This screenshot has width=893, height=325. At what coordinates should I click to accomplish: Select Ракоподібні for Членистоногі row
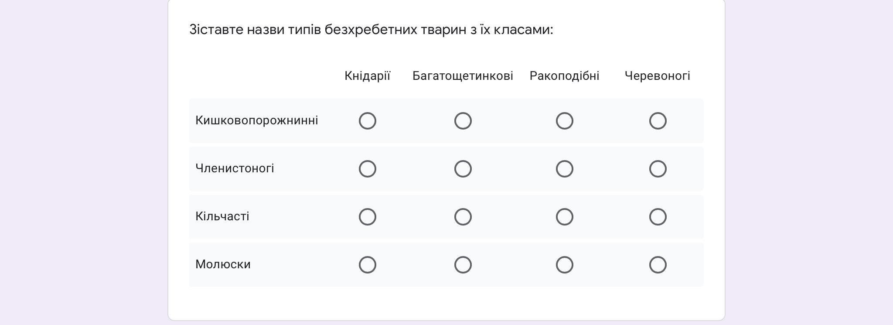click(x=564, y=169)
